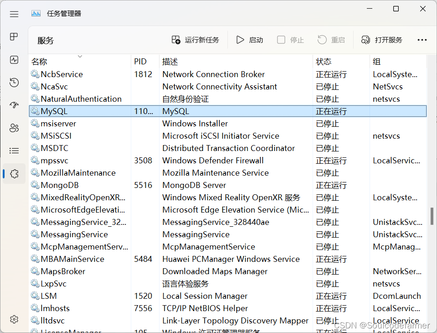437x333 pixels.
Task: Click PID 7556 cell
Action: point(143,308)
